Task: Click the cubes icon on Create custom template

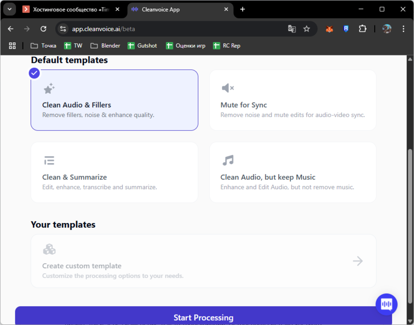Action: pyautogui.click(x=49, y=249)
